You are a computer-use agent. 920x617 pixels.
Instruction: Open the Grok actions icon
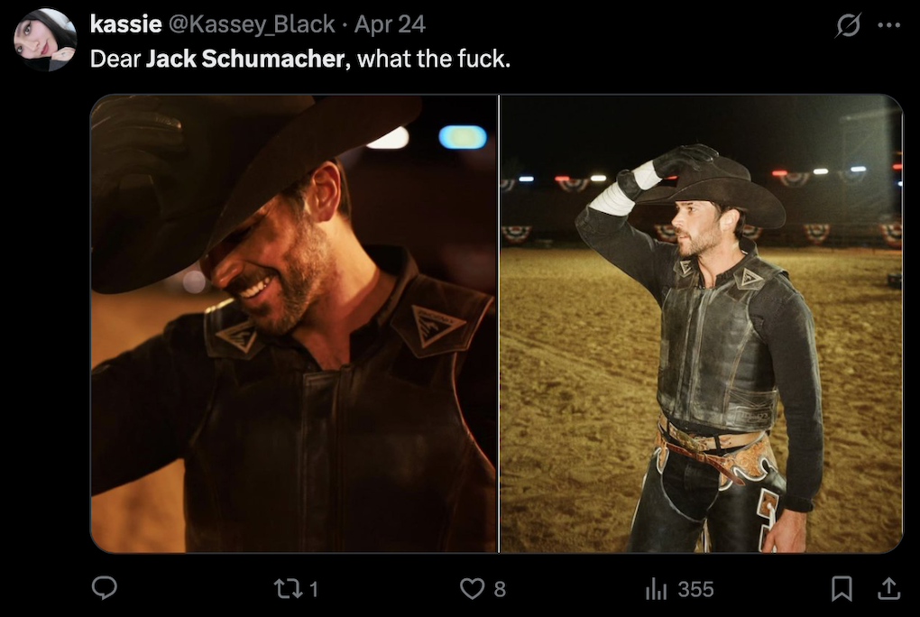tap(848, 25)
